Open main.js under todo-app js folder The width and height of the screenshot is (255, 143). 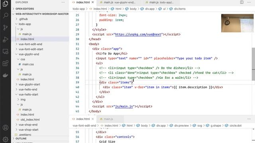click(x=27, y=34)
